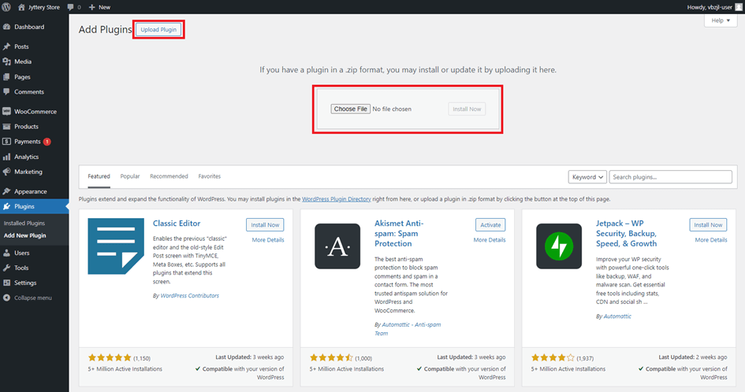The height and width of the screenshot is (392, 745).
Task: Open Installed Plugins submenu item
Action: 24,223
